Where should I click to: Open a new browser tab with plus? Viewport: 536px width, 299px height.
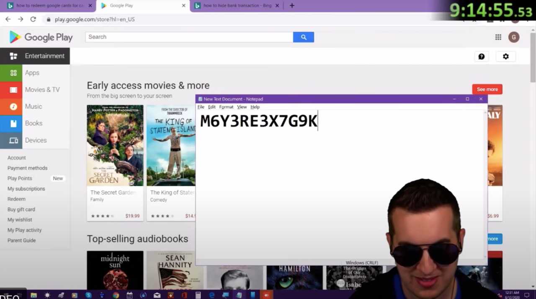click(x=292, y=5)
